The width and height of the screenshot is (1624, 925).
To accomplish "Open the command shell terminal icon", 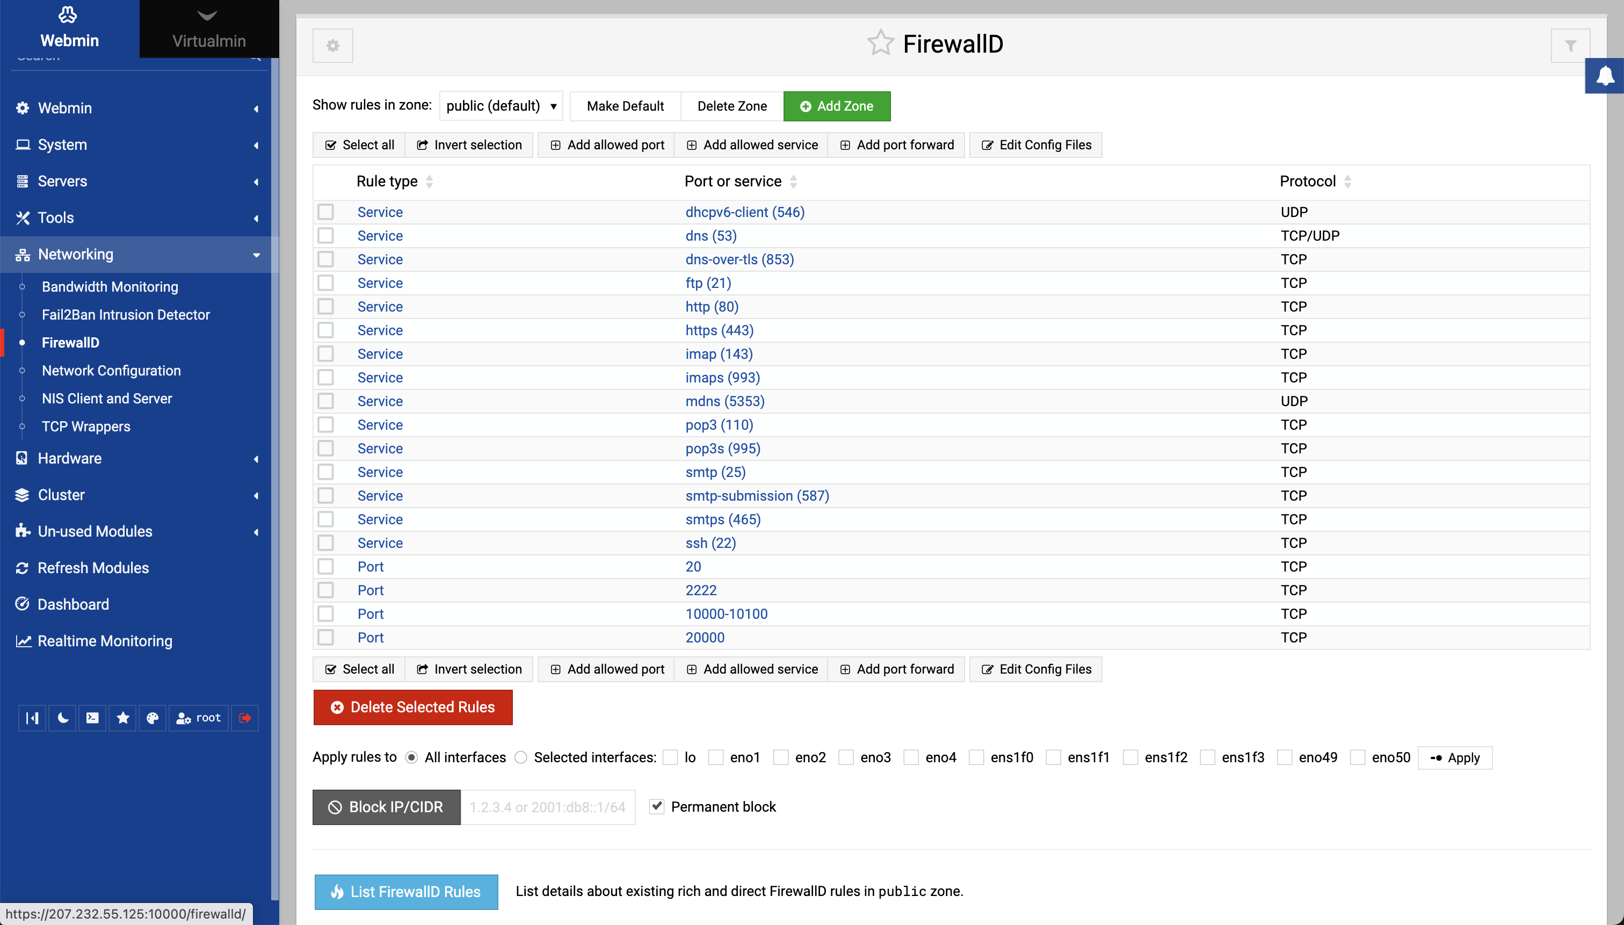I will (93, 718).
